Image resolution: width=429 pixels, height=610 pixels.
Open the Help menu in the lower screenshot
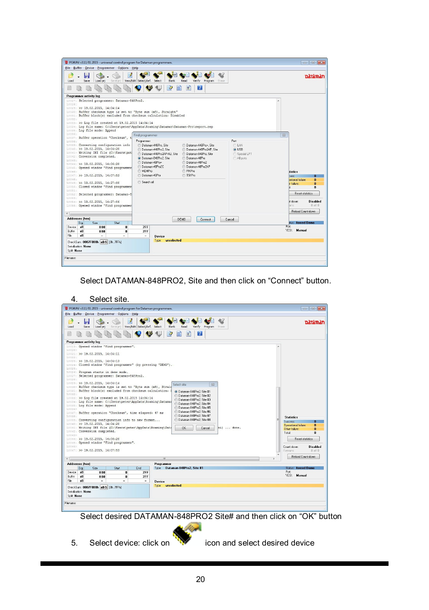pyautogui.click(x=135, y=314)
